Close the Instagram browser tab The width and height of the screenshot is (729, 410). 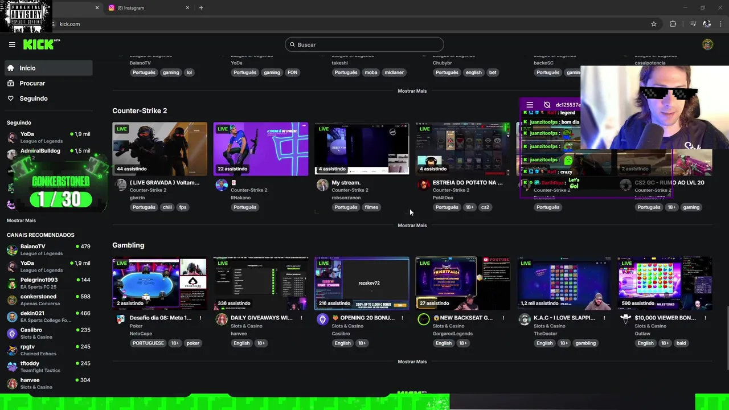click(187, 8)
